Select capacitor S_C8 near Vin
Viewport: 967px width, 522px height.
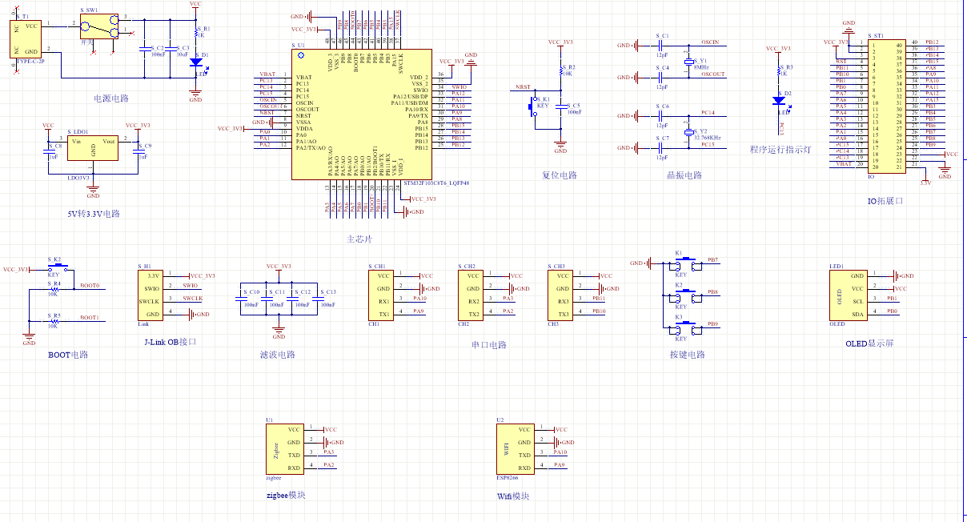coord(48,152)
